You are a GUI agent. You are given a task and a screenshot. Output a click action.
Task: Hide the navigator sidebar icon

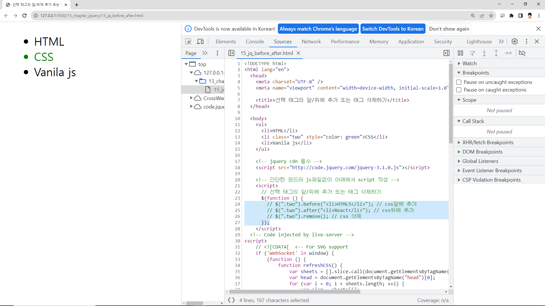(231, 53)
